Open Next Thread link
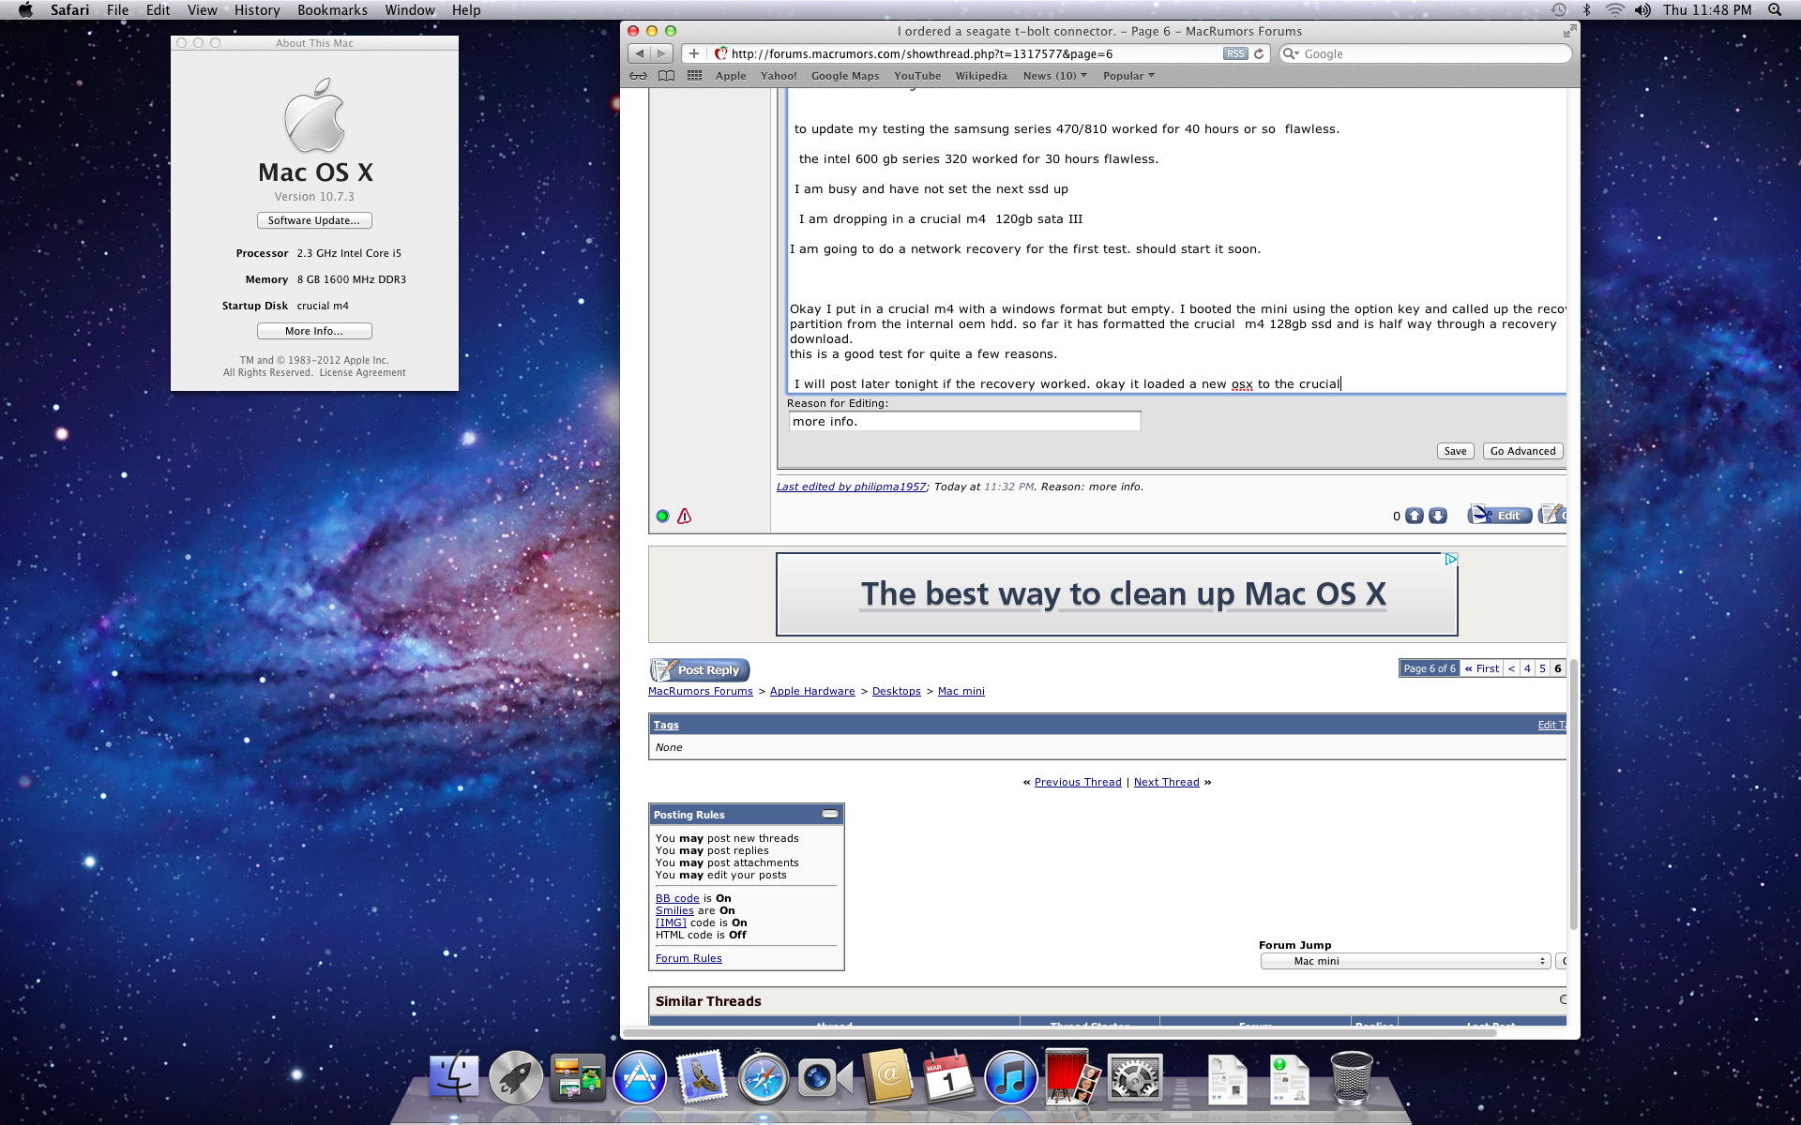The image size is (1801, 1125). point(1166,782)
